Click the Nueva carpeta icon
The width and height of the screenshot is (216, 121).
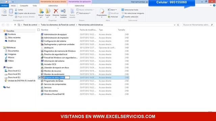(x=72, y=11)
